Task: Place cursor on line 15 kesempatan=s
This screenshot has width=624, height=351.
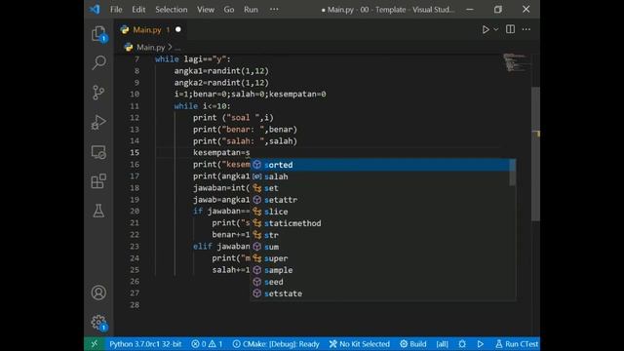Action: click(221, 153)
